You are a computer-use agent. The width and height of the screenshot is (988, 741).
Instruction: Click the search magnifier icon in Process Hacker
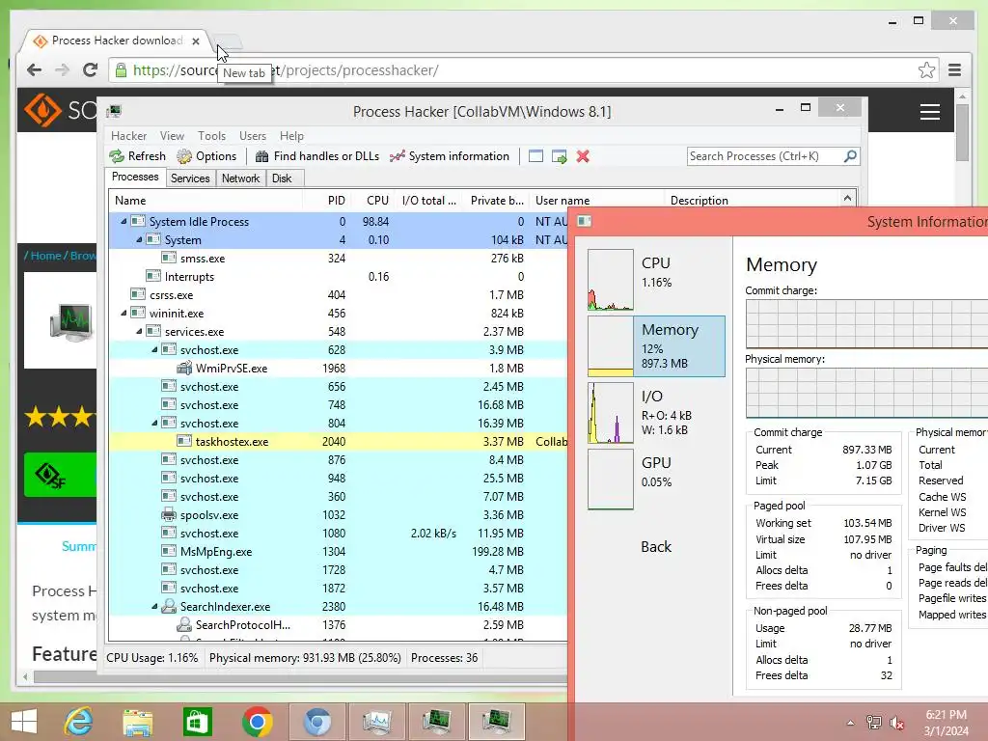(x=850, y=155)
